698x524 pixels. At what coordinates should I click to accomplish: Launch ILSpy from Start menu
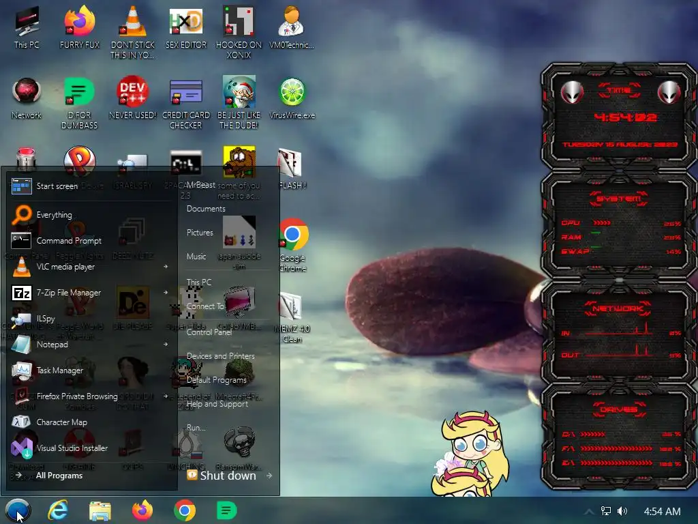(x=89, y=319)
